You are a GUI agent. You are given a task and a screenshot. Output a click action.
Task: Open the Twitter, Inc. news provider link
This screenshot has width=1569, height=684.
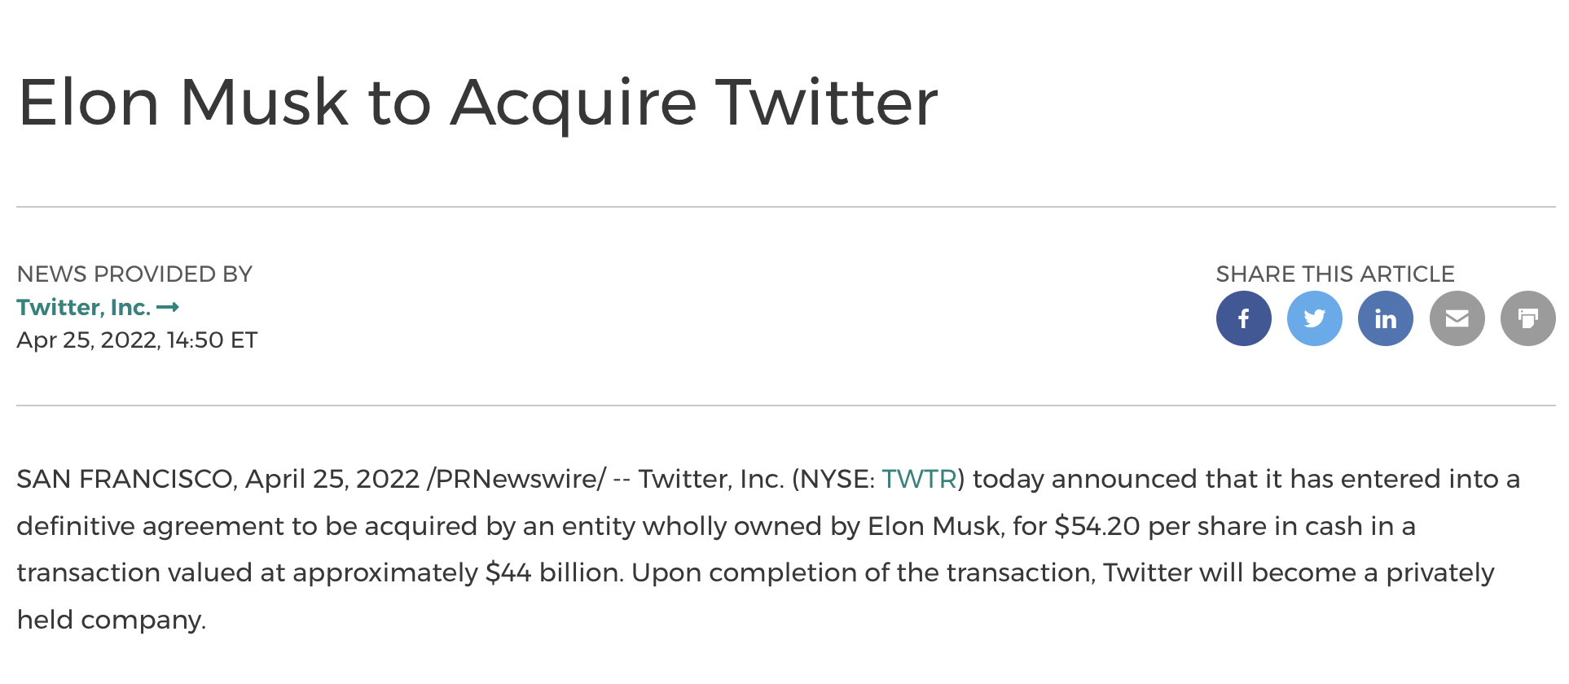click(x=83, y=308)
